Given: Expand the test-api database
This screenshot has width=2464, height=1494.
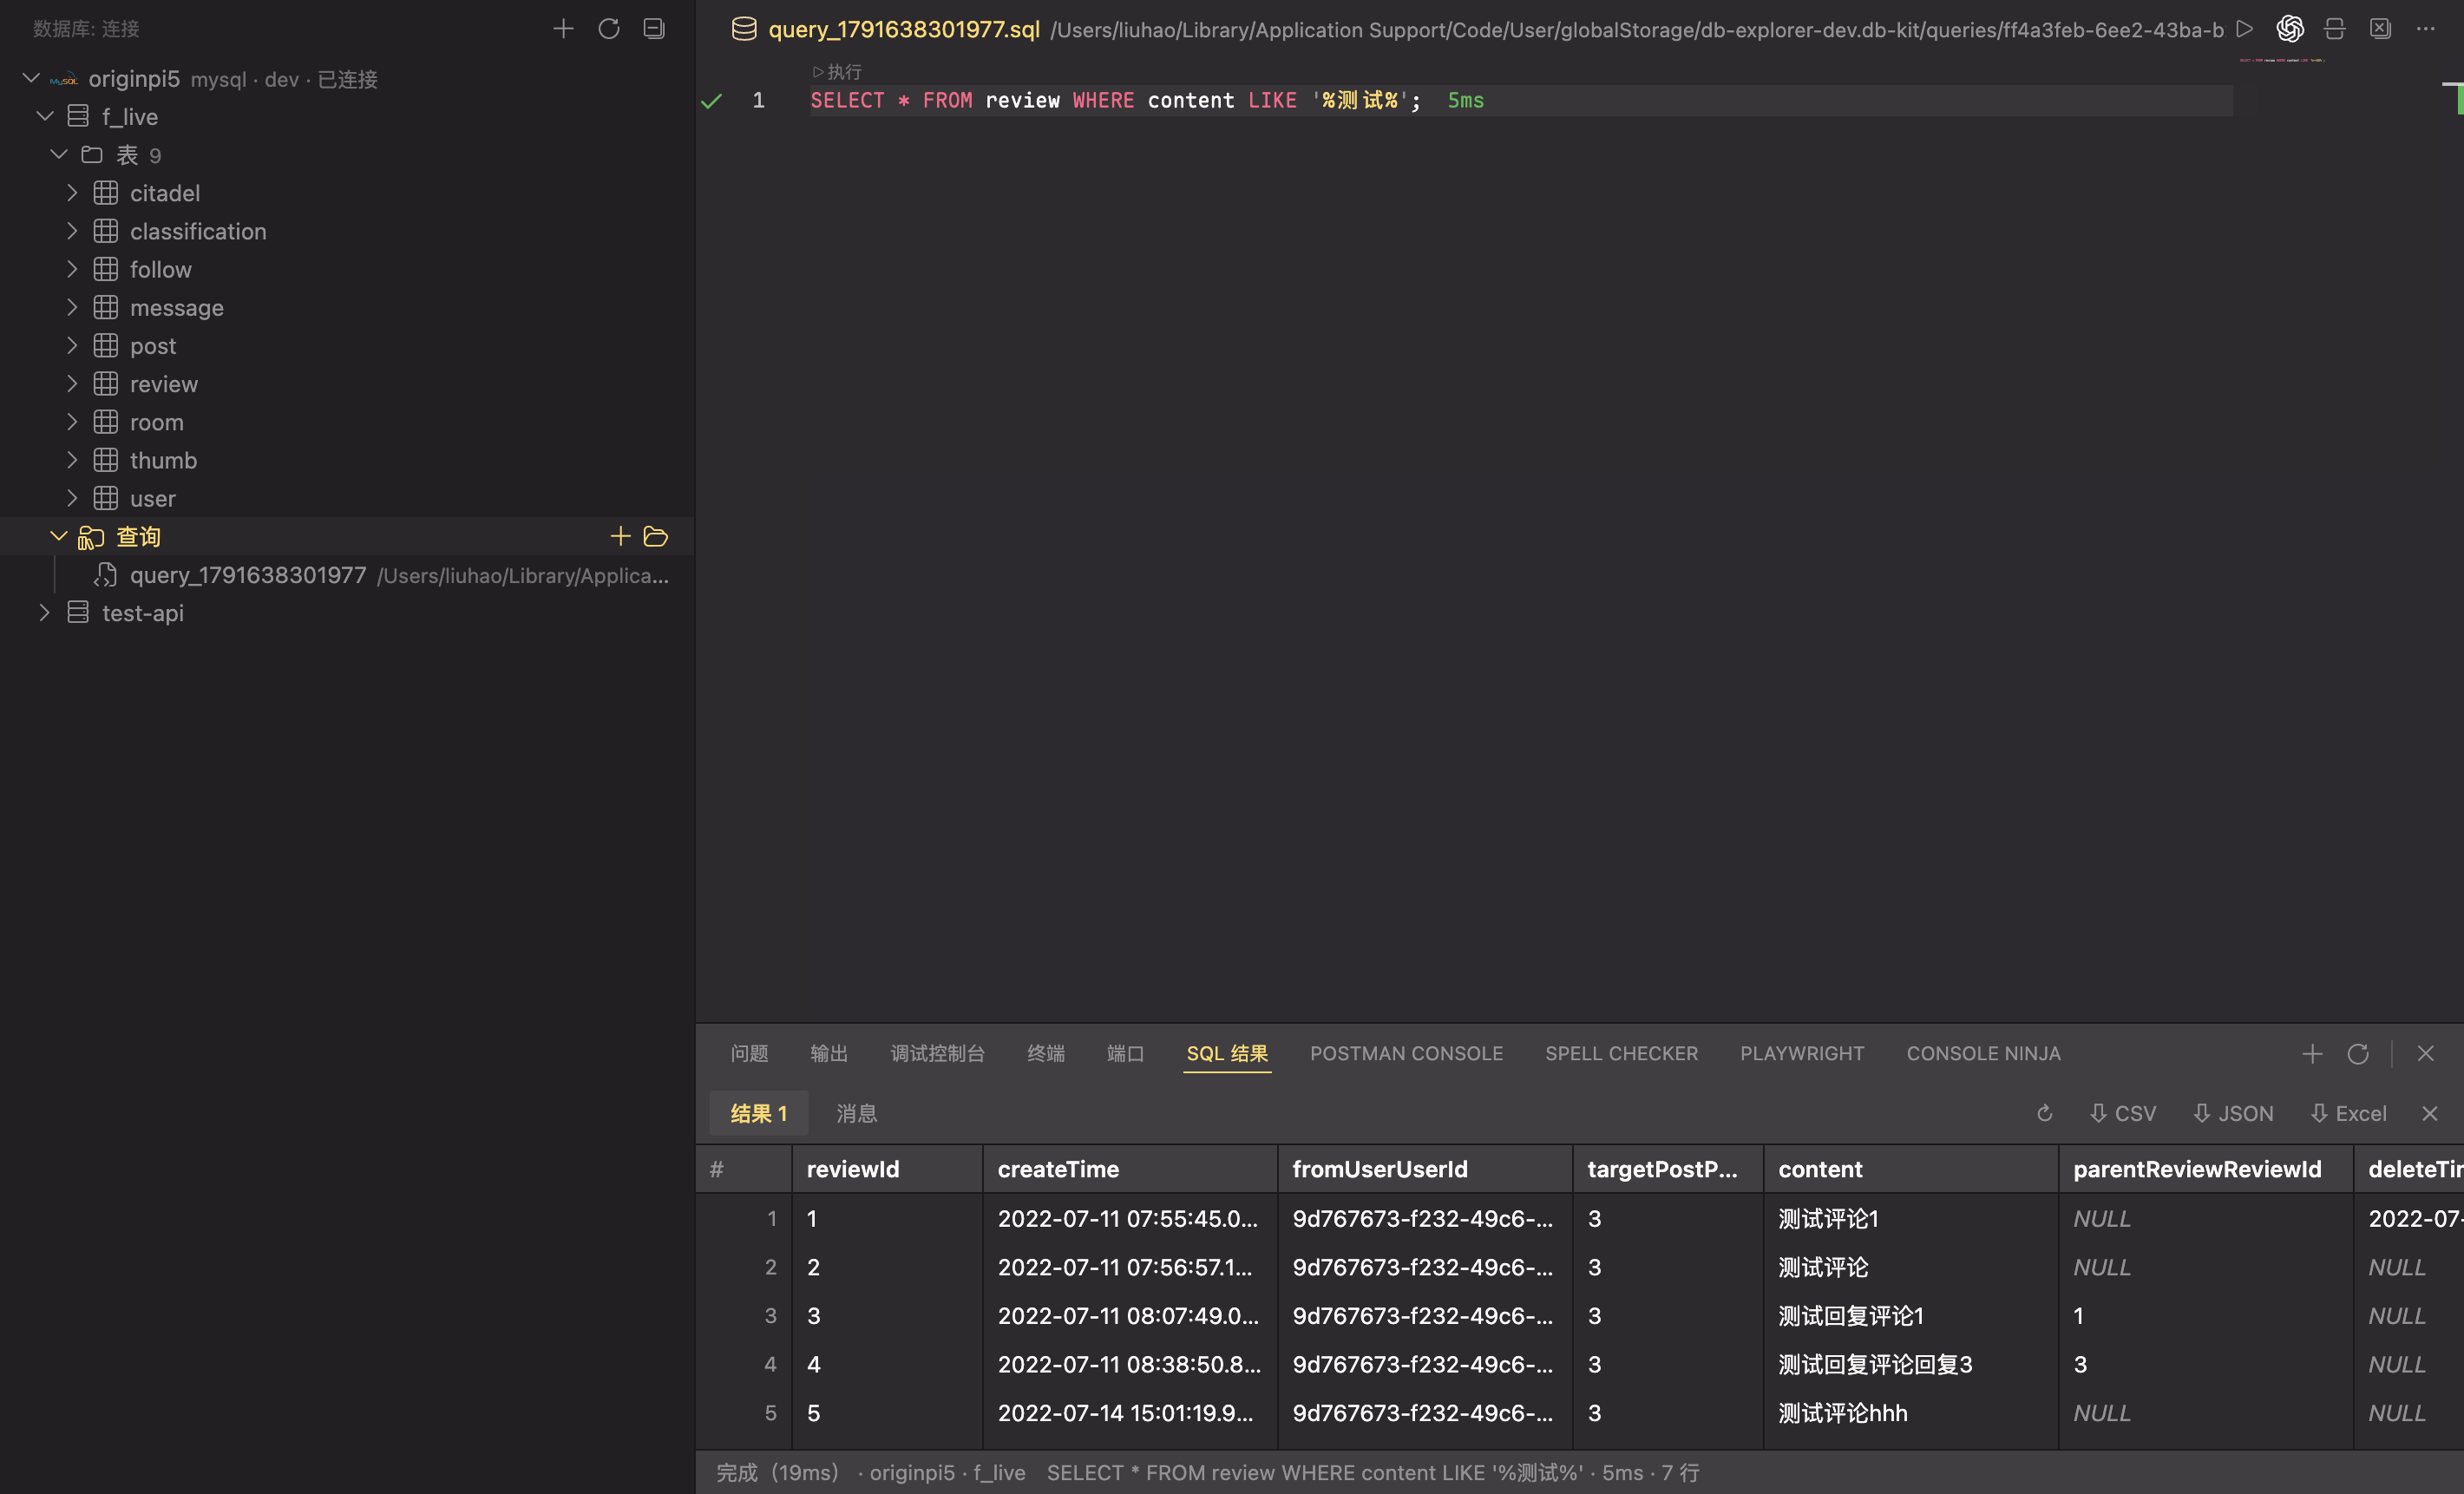Looking at the screenshot, I should 45,612.
